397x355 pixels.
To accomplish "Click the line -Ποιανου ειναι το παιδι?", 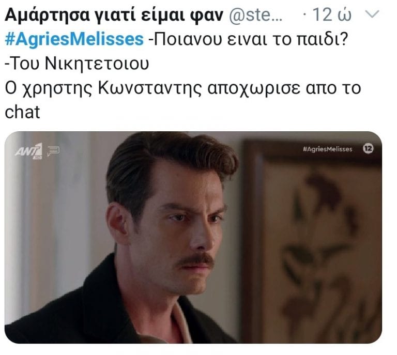I will (248, 39).
